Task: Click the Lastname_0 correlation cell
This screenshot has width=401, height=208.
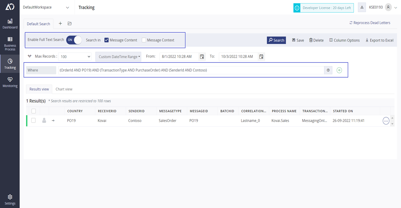Action: pos(250,121)
